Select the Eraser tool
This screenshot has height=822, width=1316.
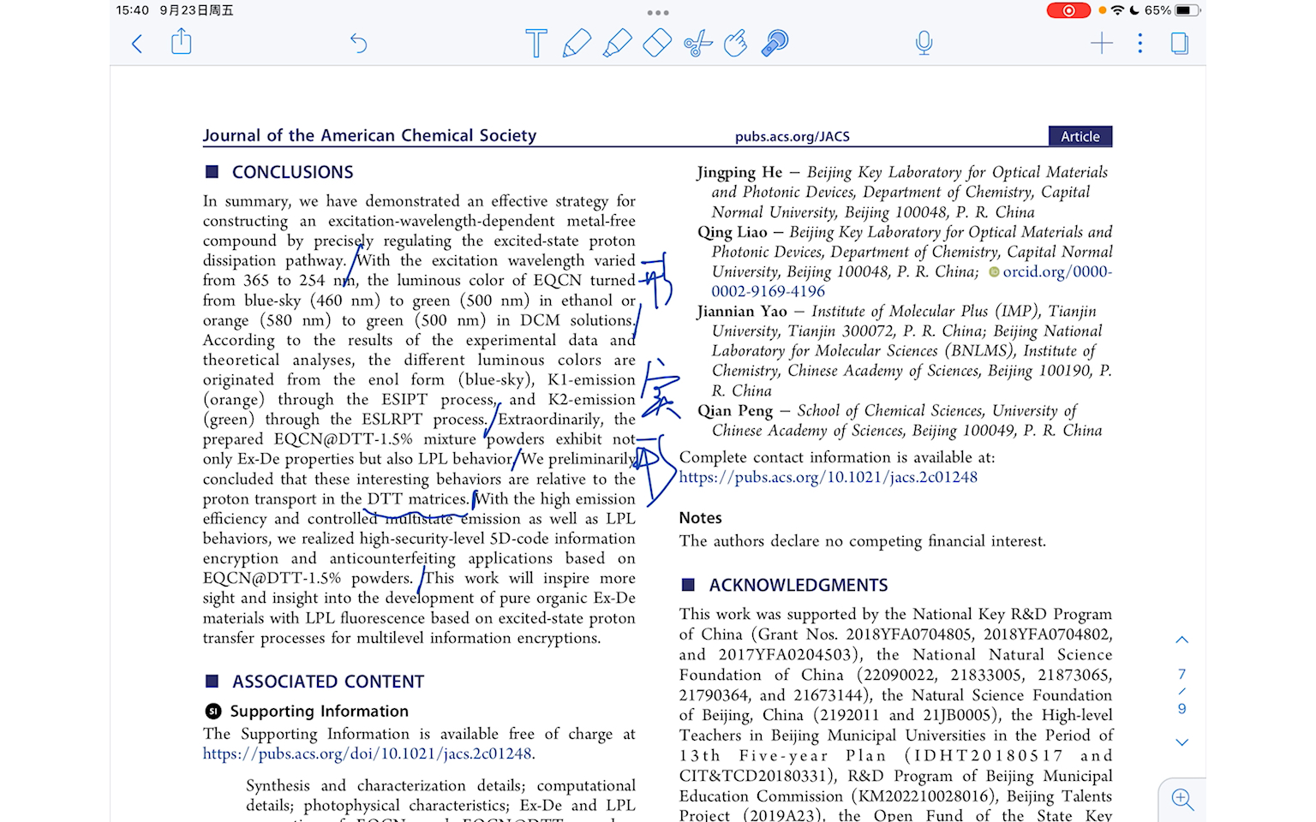click(656, 43)
